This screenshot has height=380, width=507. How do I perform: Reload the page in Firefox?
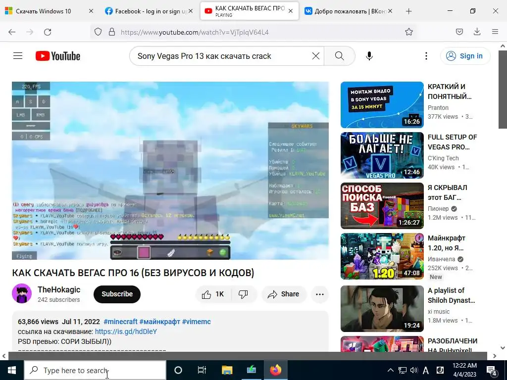point(48,32)
